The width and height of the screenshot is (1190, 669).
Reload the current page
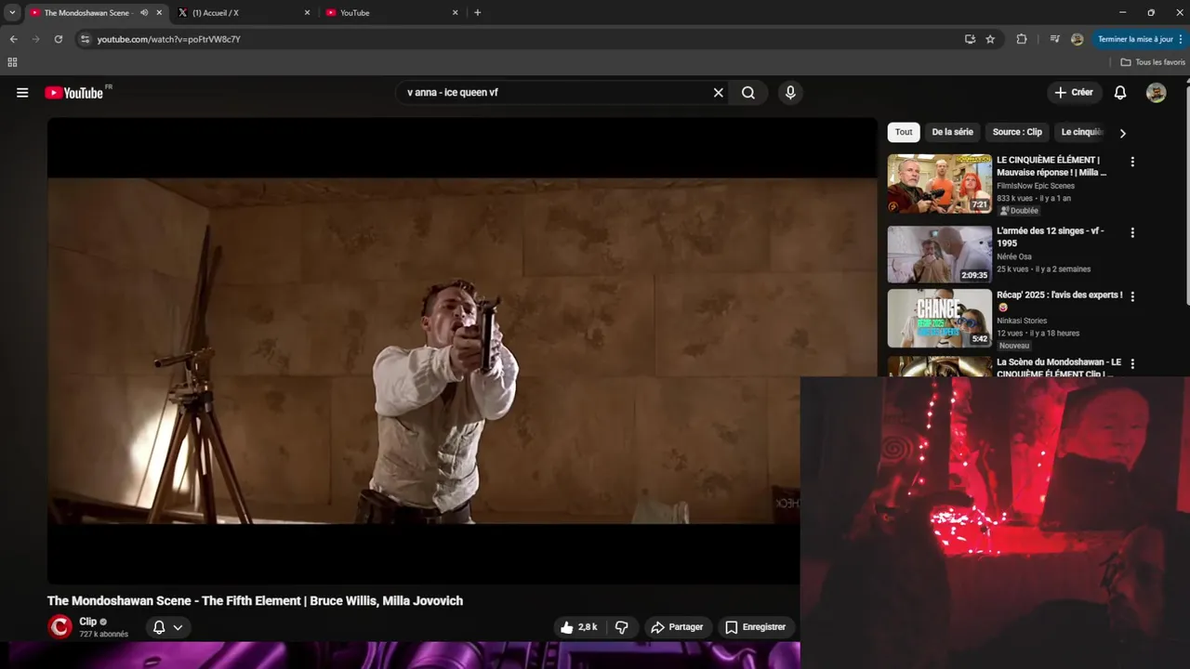58,39
